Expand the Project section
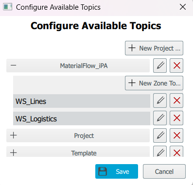The width and height of the screenshot is (193, 185). click(x=14, y=135)
